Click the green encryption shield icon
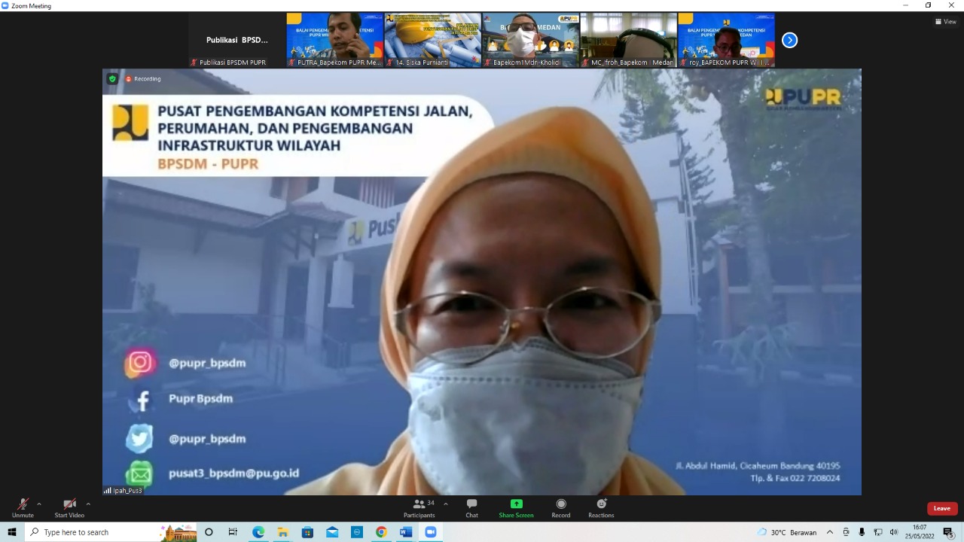This screenshot has width=964, height=542. 112,78
